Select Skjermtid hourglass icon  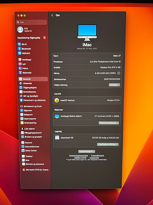pos(20,73)
